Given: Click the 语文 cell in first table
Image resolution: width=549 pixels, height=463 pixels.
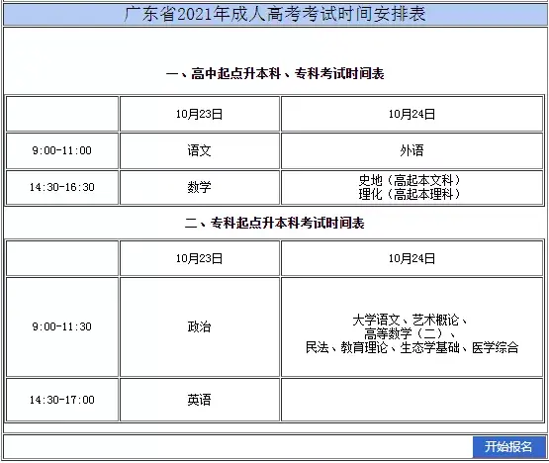Looking at the screenshot, I should point(200,151).
